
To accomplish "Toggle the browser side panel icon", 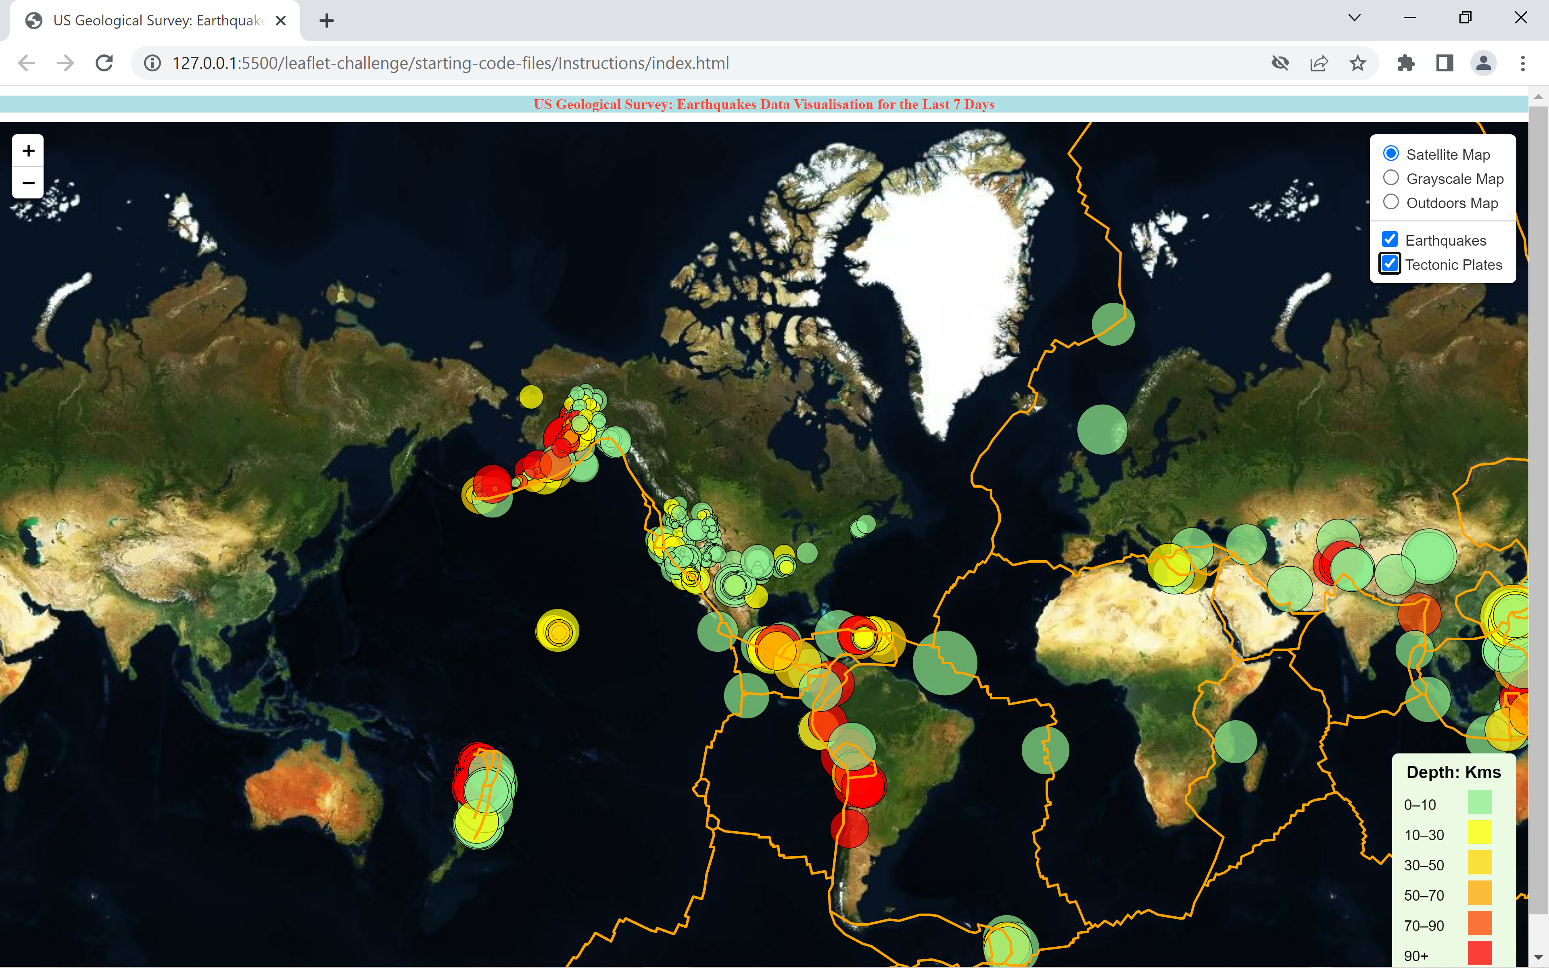I will [1445, 63].
